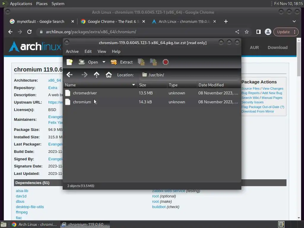This screenshot has width=304, height=228.
Task: Click the add folder to archive icon
Action: coord(153,62)
